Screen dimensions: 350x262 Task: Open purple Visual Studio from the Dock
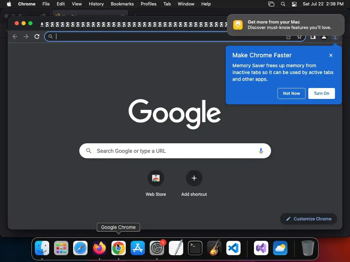click(x=261, y=248)
